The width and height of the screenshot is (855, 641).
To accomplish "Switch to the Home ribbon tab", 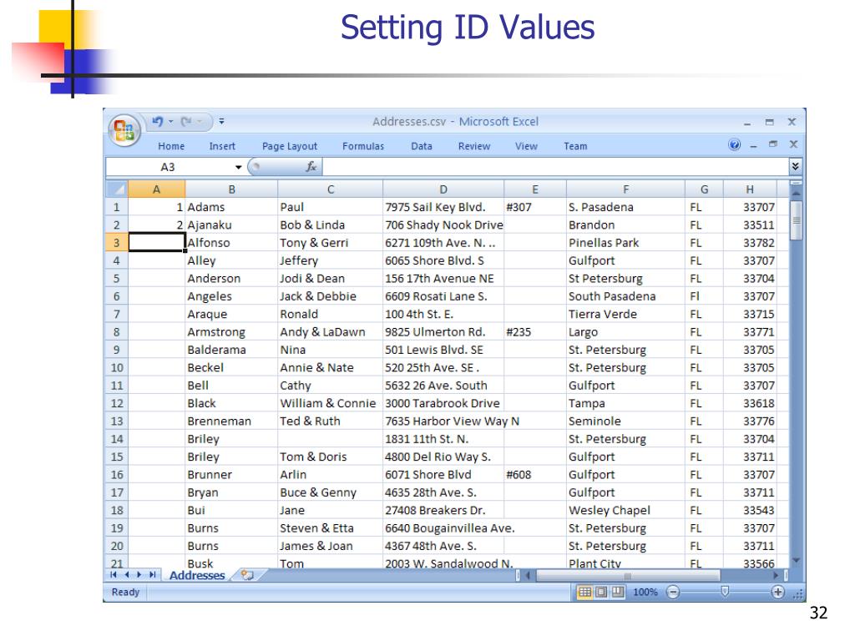I will 171,146.
